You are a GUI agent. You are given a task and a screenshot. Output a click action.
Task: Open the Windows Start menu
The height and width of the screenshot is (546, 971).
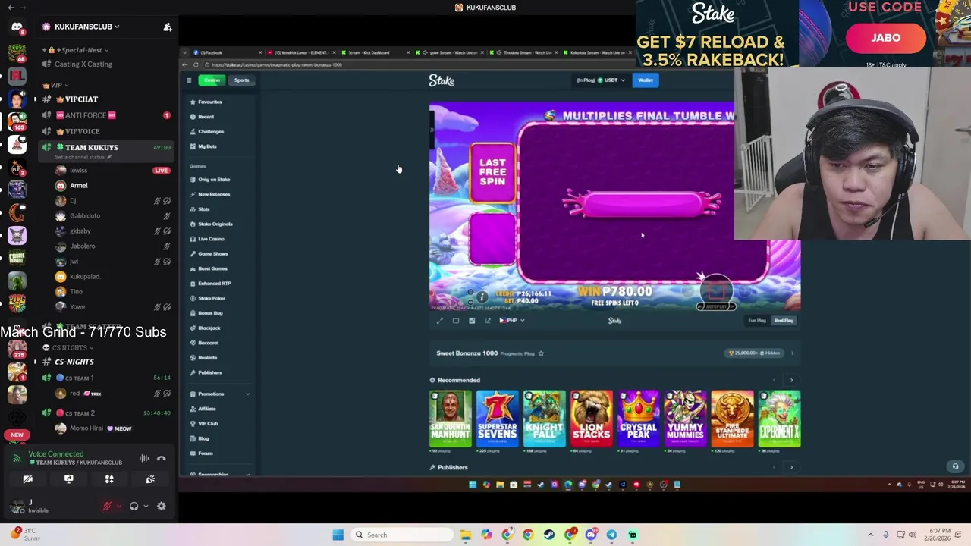pyautogui.click(x=338, y=535)
